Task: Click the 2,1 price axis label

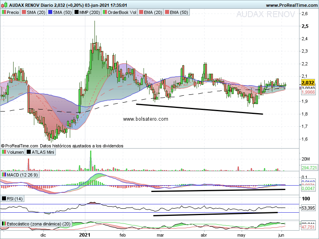Action: point(305,76)
